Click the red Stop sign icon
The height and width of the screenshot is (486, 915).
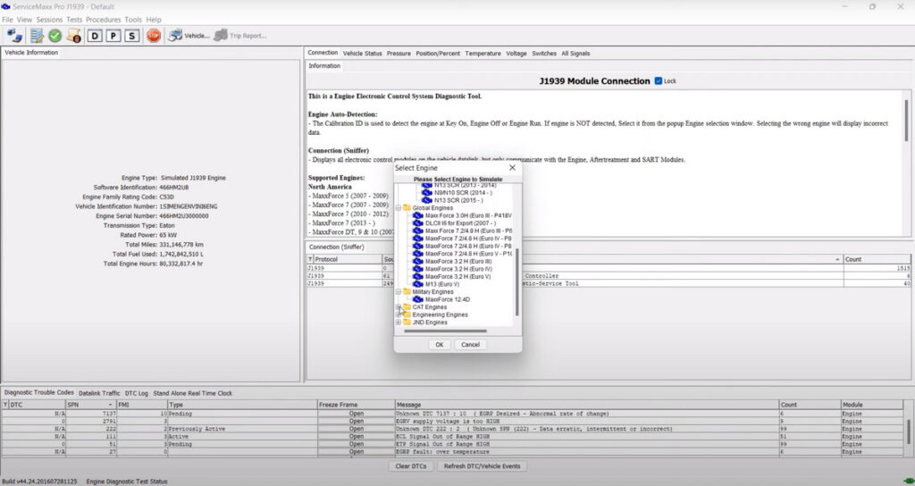154,36
